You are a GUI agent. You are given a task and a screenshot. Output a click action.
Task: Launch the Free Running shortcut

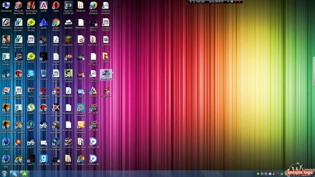pos(19,160)
